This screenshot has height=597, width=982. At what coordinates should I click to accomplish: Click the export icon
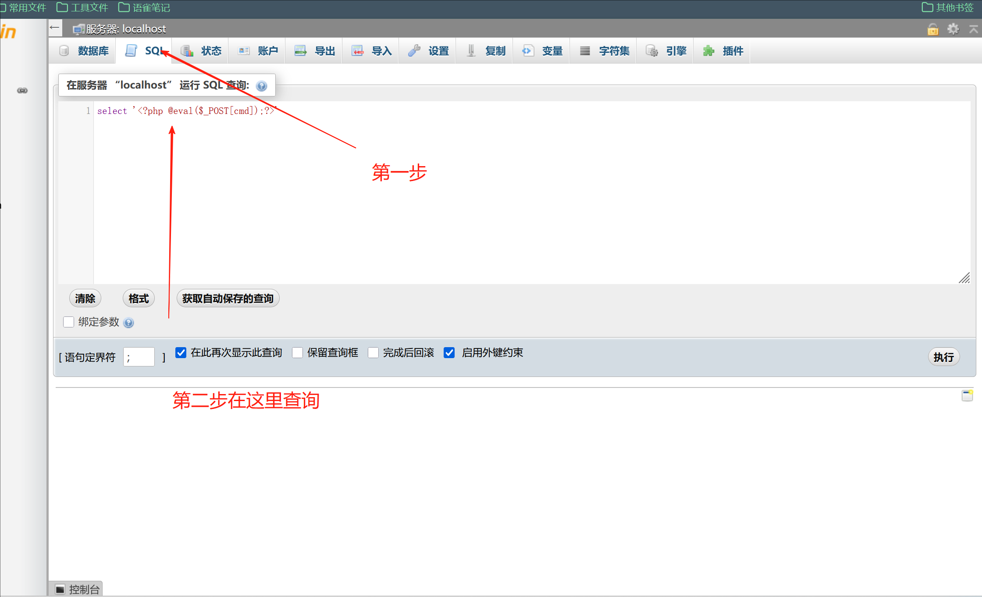301,50
